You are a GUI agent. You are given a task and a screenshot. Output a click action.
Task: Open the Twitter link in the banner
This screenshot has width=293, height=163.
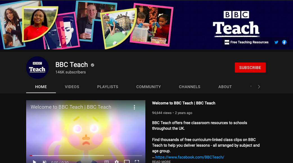click(x=276, y=42)
